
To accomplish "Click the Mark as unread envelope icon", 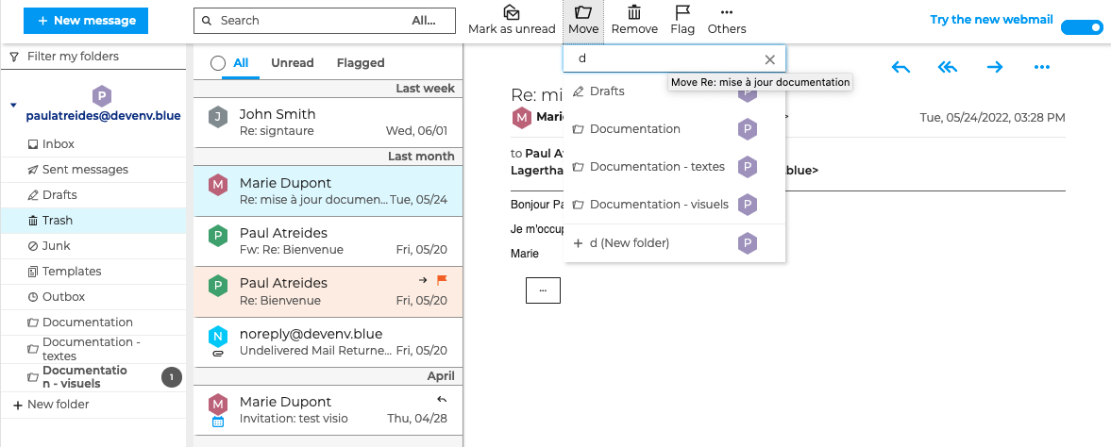I will click(512, 12).
